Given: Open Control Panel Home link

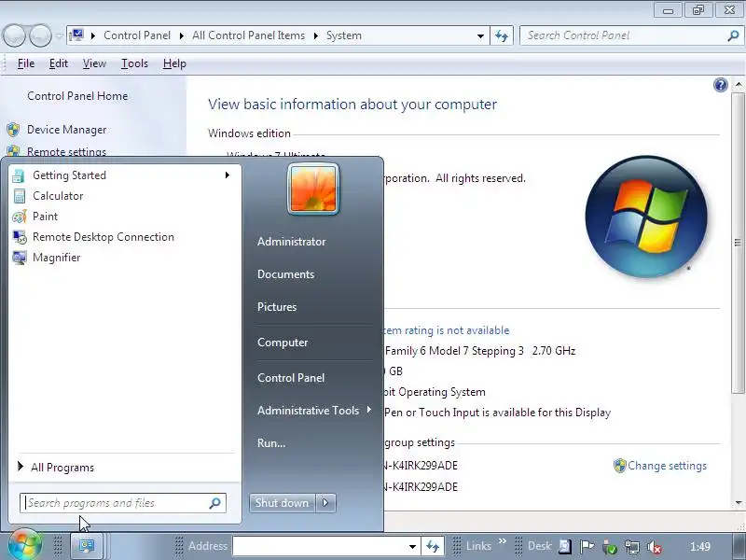Looking at the screenshot, I should tap(77, 96).
